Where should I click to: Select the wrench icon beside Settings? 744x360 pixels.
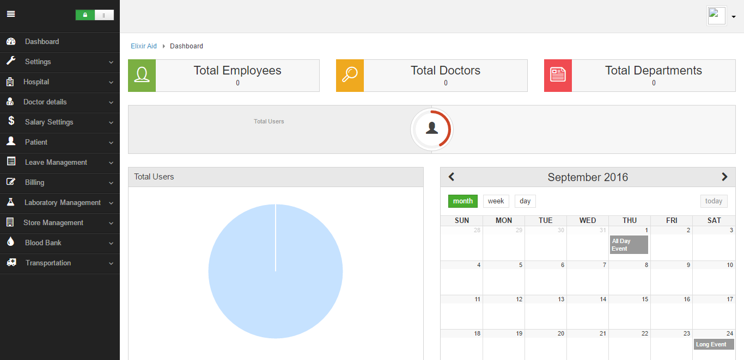pyautogui.click(x=11, y=61)
